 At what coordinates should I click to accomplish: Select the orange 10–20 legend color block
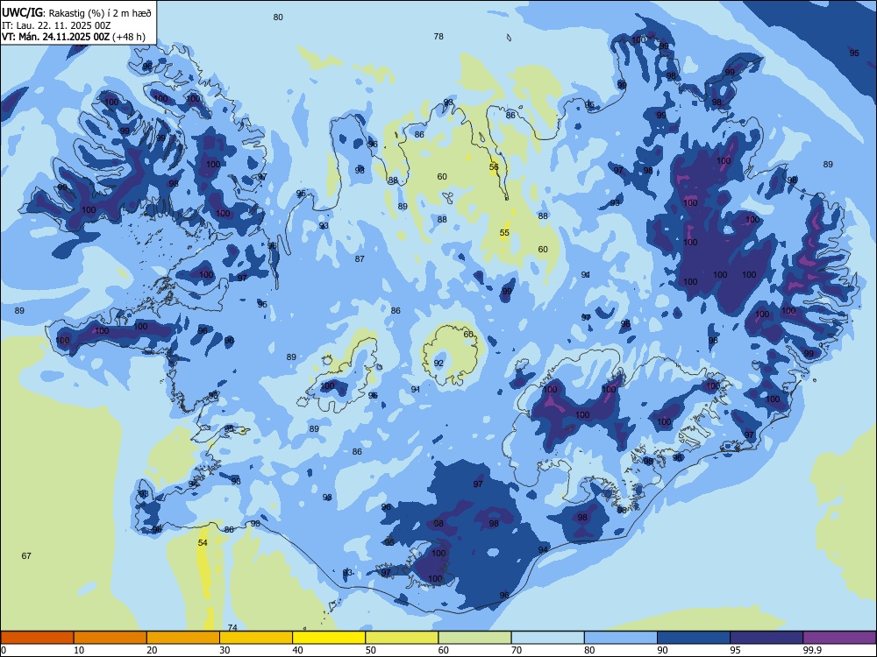coord(111,638)
